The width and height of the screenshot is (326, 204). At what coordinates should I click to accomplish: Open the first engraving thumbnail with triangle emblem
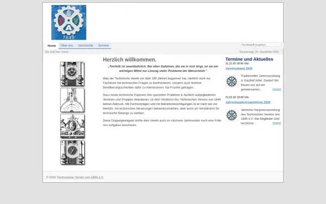72,74
